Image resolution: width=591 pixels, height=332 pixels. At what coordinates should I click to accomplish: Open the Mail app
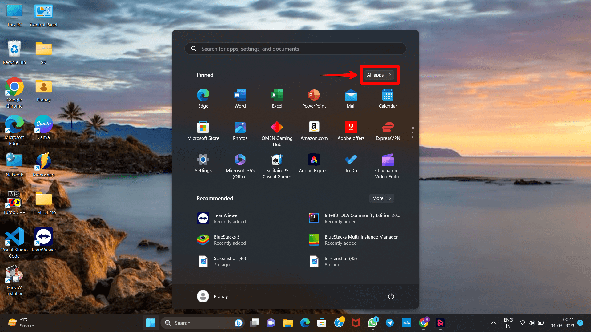pyautogui.click(x=351, y=99)
